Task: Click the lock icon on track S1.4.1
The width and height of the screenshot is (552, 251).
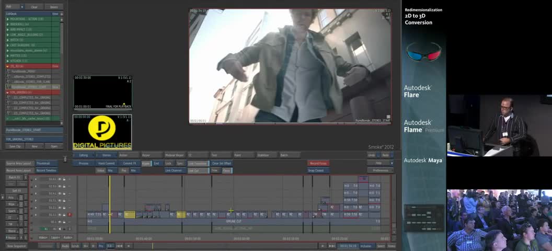Action: pos(64,193)
